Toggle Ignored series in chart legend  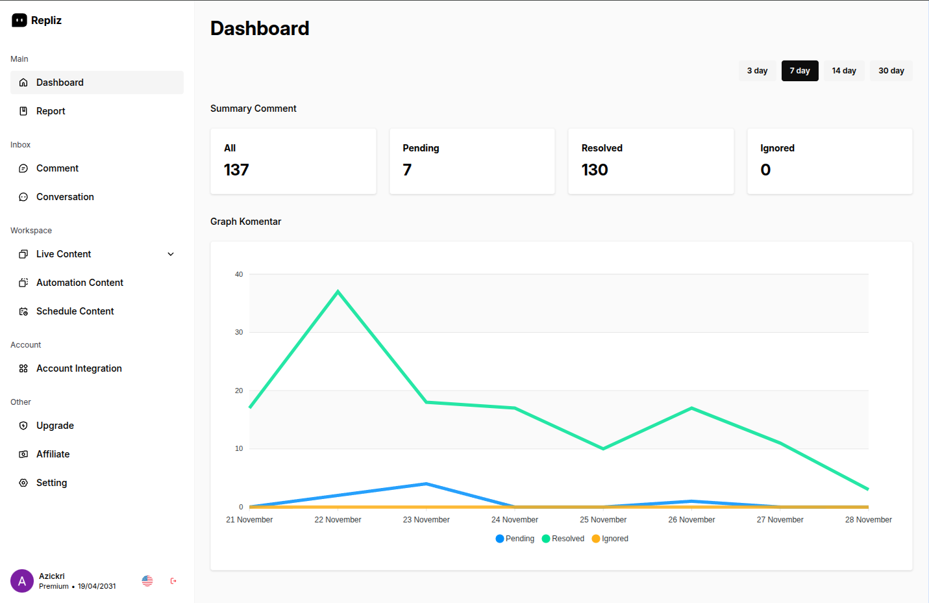610,539
